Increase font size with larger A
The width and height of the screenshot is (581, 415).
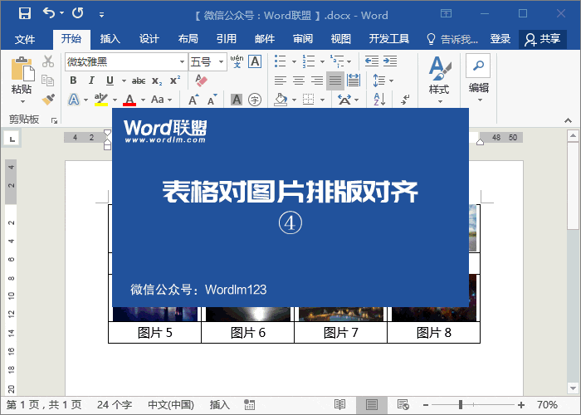pos(193,100)
